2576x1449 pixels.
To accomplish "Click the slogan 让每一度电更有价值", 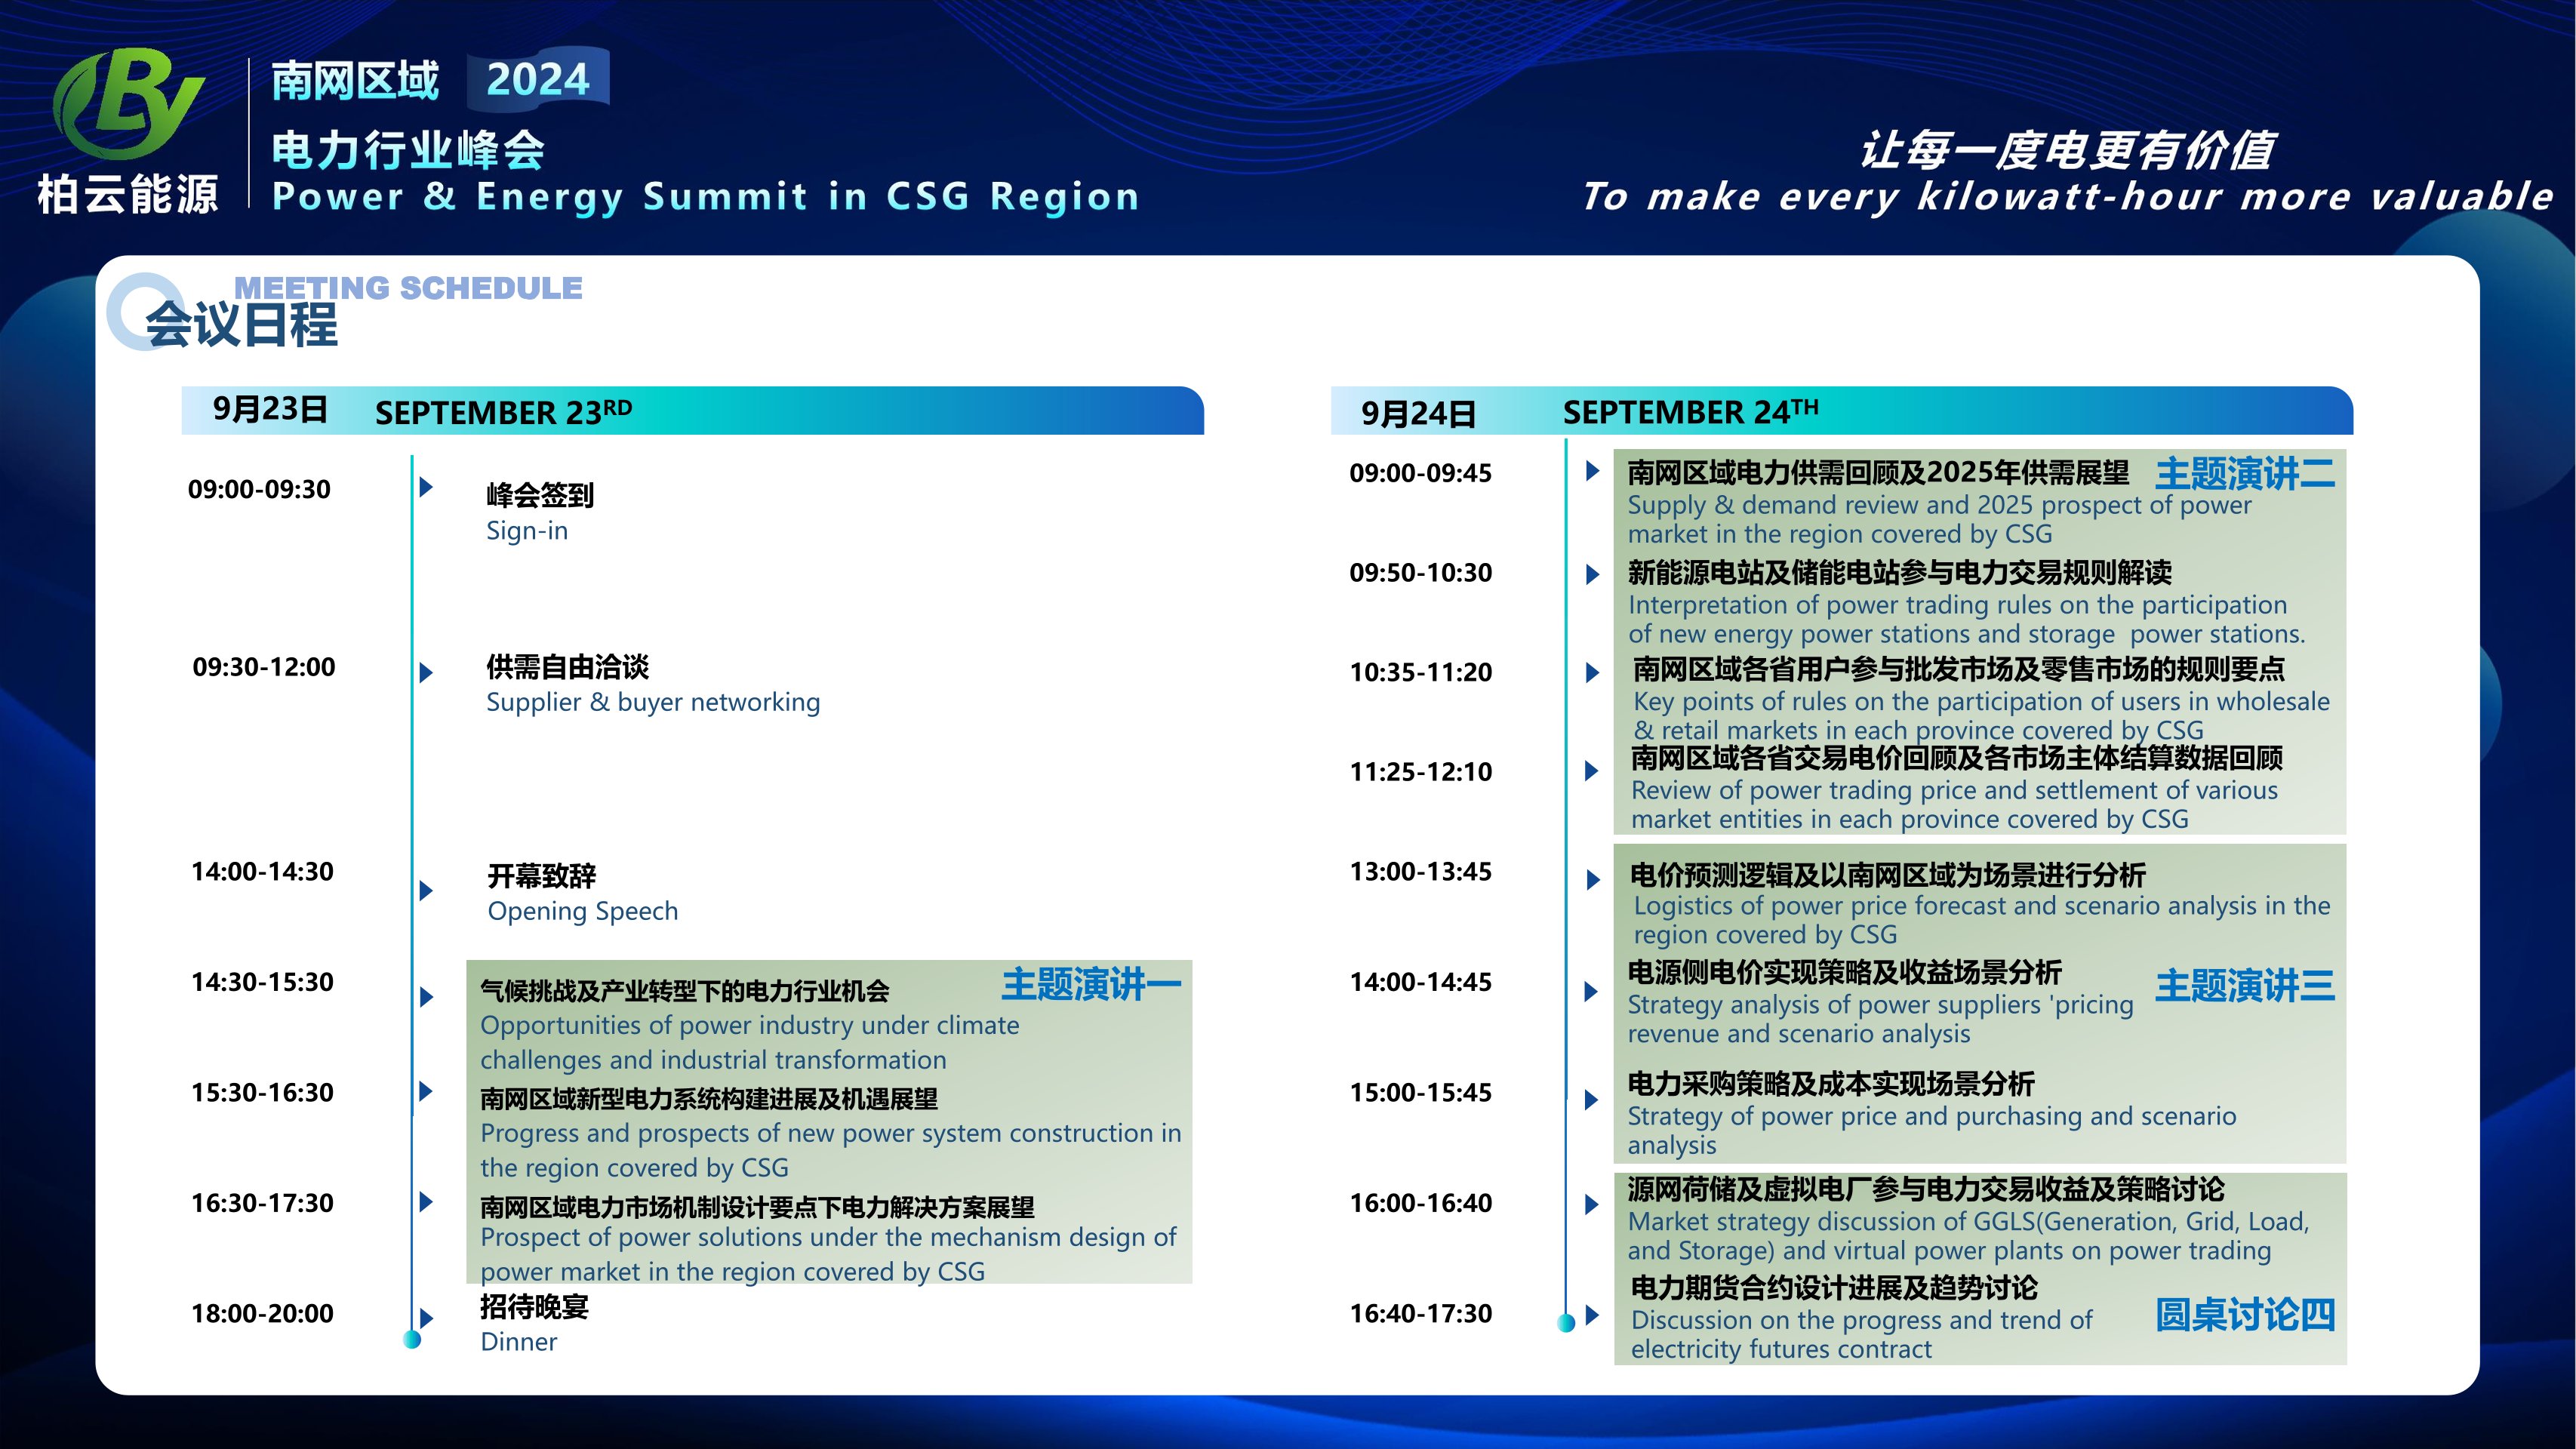I will tap(2067, 151).
